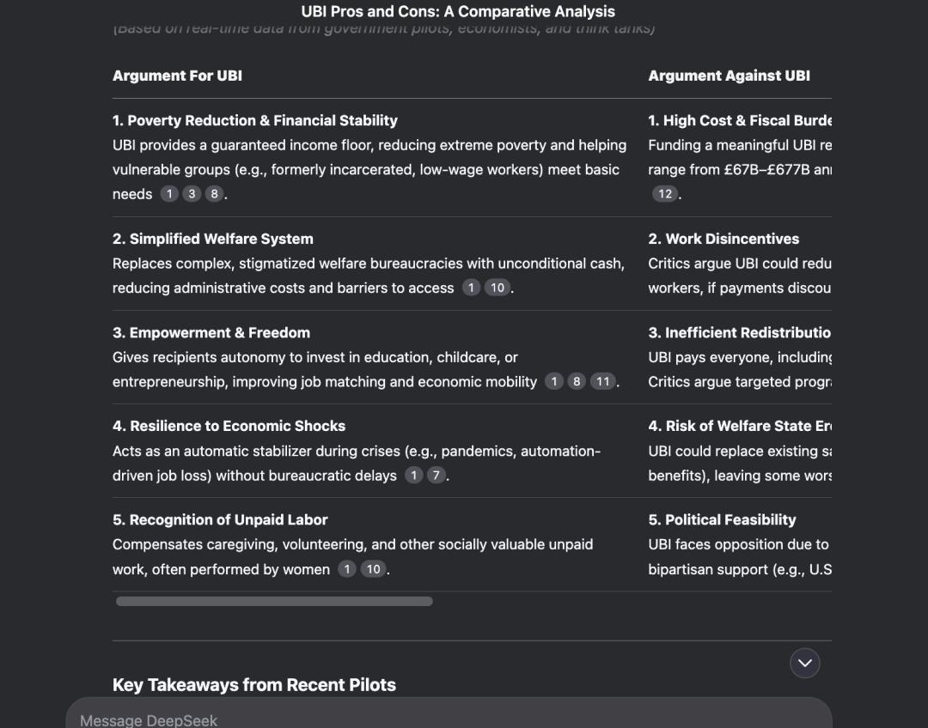The image size is (928, 728).
Task: Open citation 8 under Empowerment & Freedom
Action: click(577, 382)
